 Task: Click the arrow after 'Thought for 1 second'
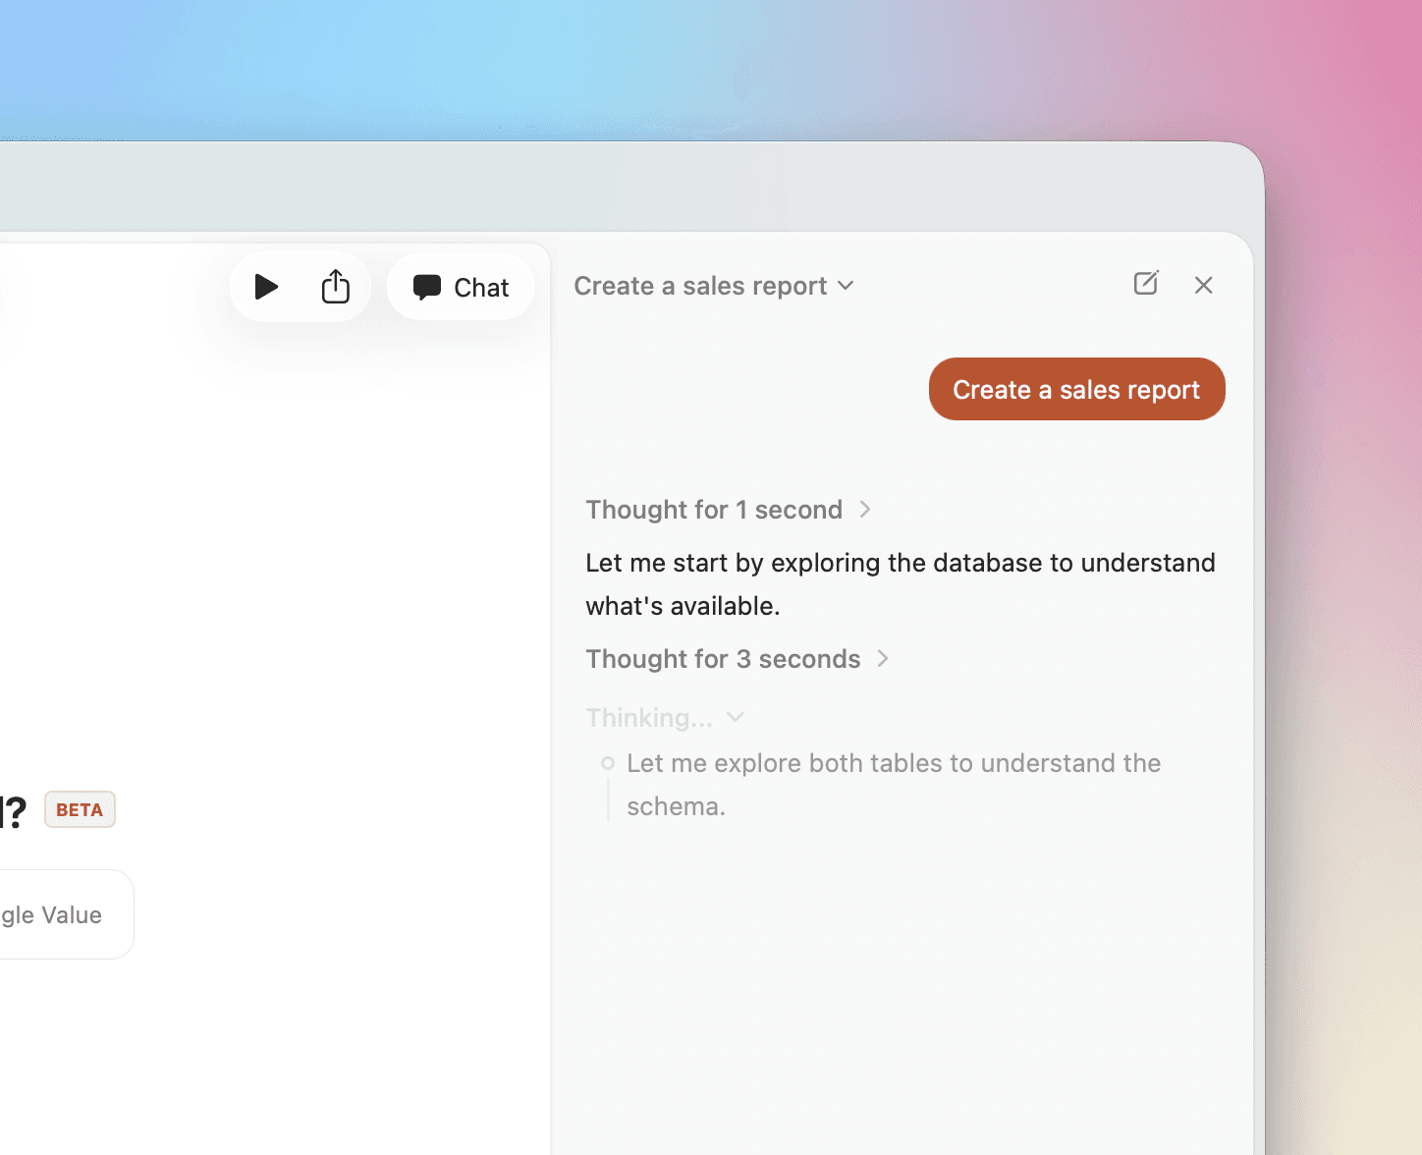point(865,510)
